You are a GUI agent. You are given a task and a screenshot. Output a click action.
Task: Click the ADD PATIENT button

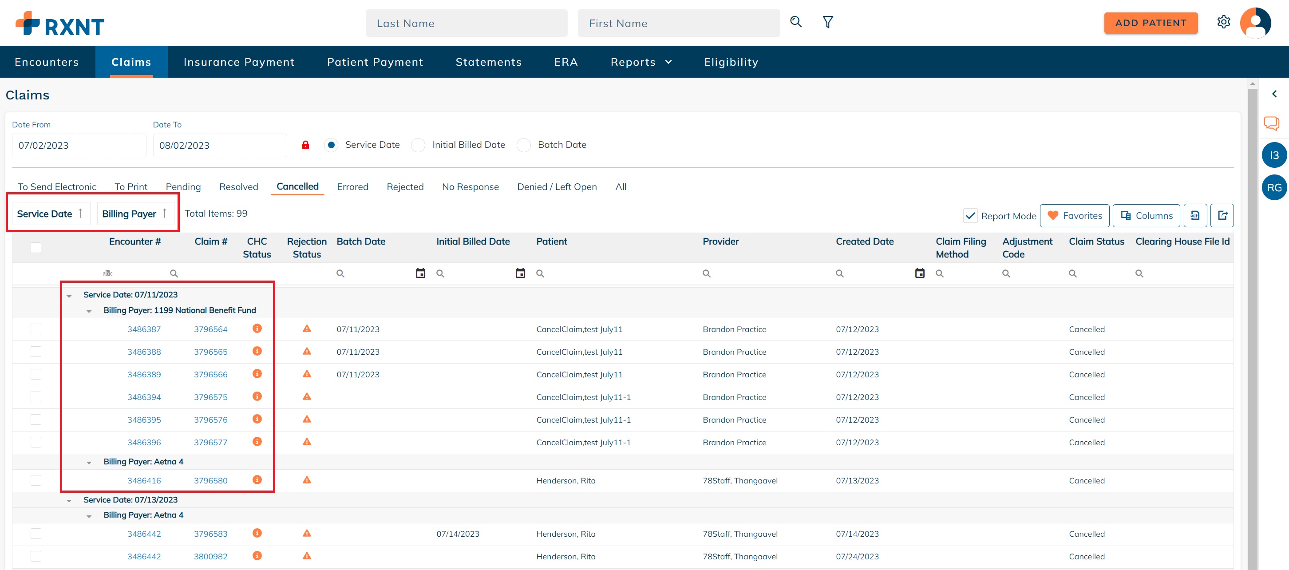pyautogui.click(x=1151, y=23)
